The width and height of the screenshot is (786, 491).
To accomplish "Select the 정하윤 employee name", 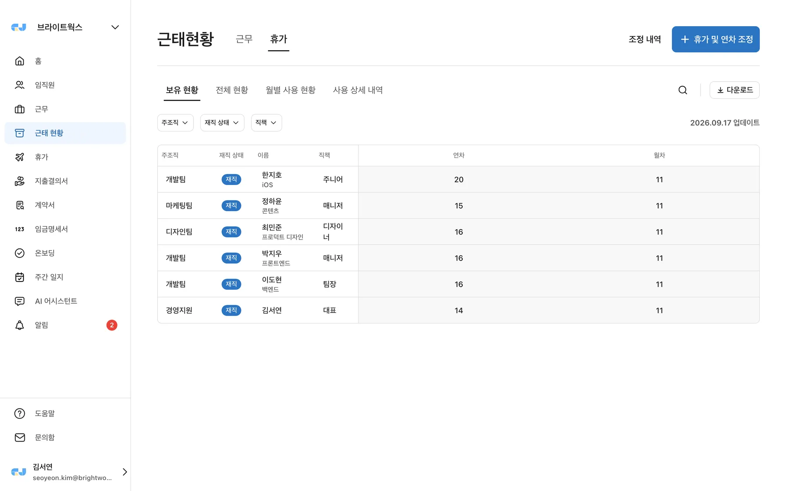I will point(272,201).
